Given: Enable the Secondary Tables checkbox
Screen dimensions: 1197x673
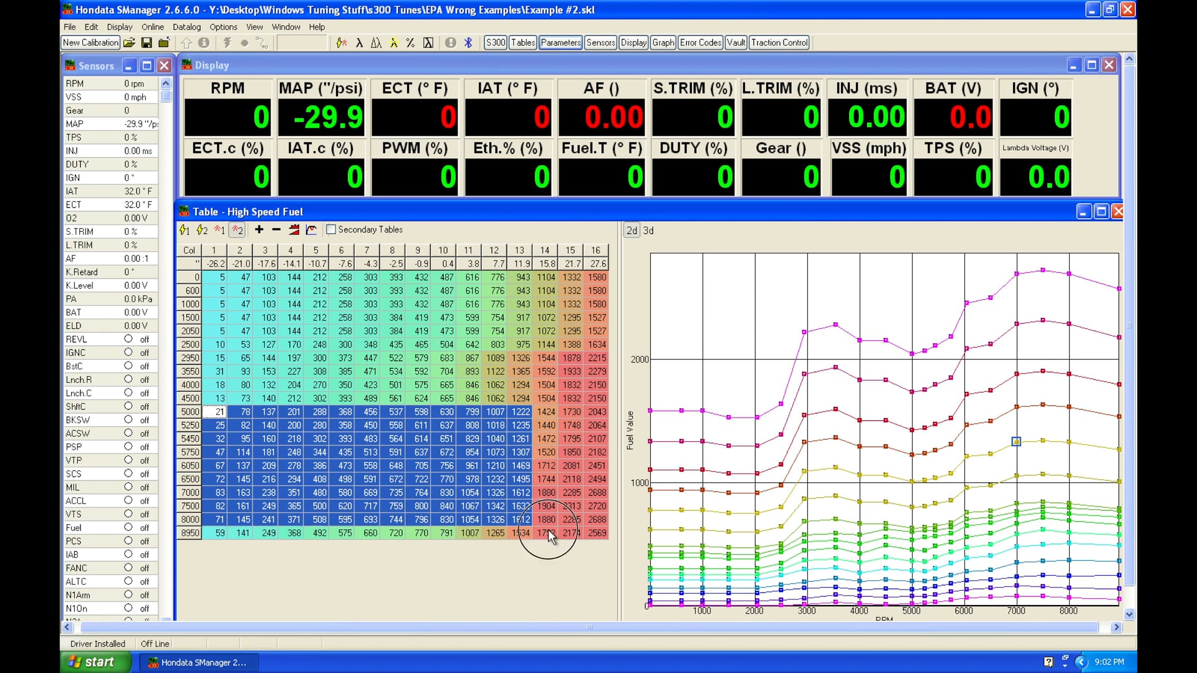Looking at the screenshot, I should tap(331, 229).
